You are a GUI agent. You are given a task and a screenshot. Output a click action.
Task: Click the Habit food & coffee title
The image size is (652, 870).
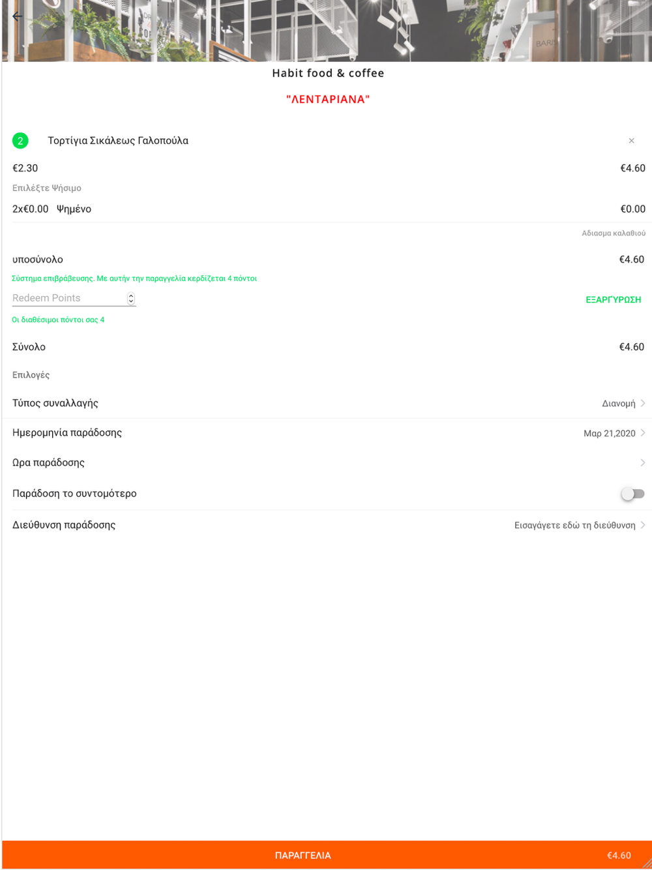click(x=328, y=73)
